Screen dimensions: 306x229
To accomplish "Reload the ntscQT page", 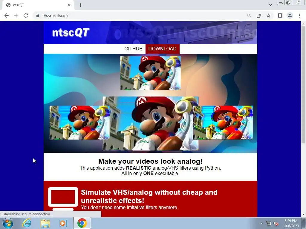I will pyautogui.click(x=26, y=16).
